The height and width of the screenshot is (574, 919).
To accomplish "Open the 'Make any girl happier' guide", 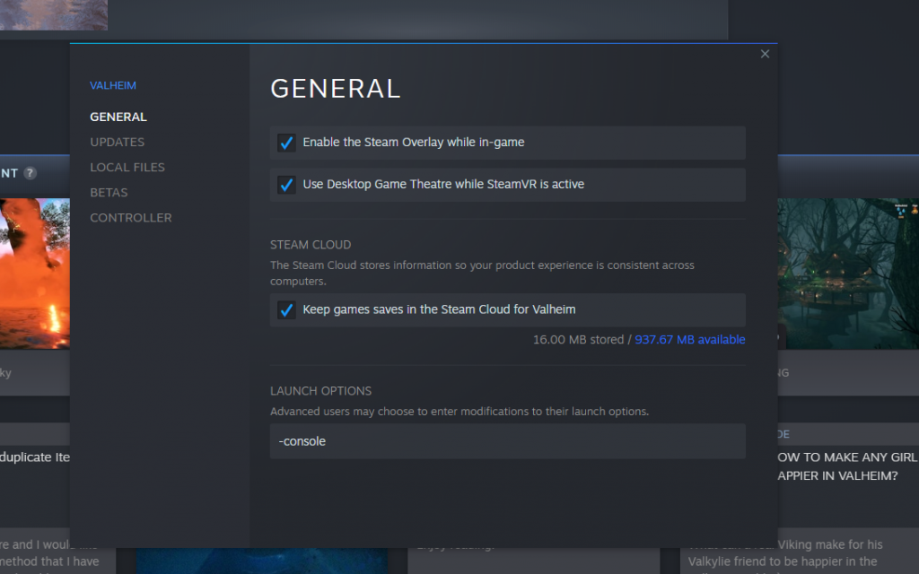I will coord(847,466).
